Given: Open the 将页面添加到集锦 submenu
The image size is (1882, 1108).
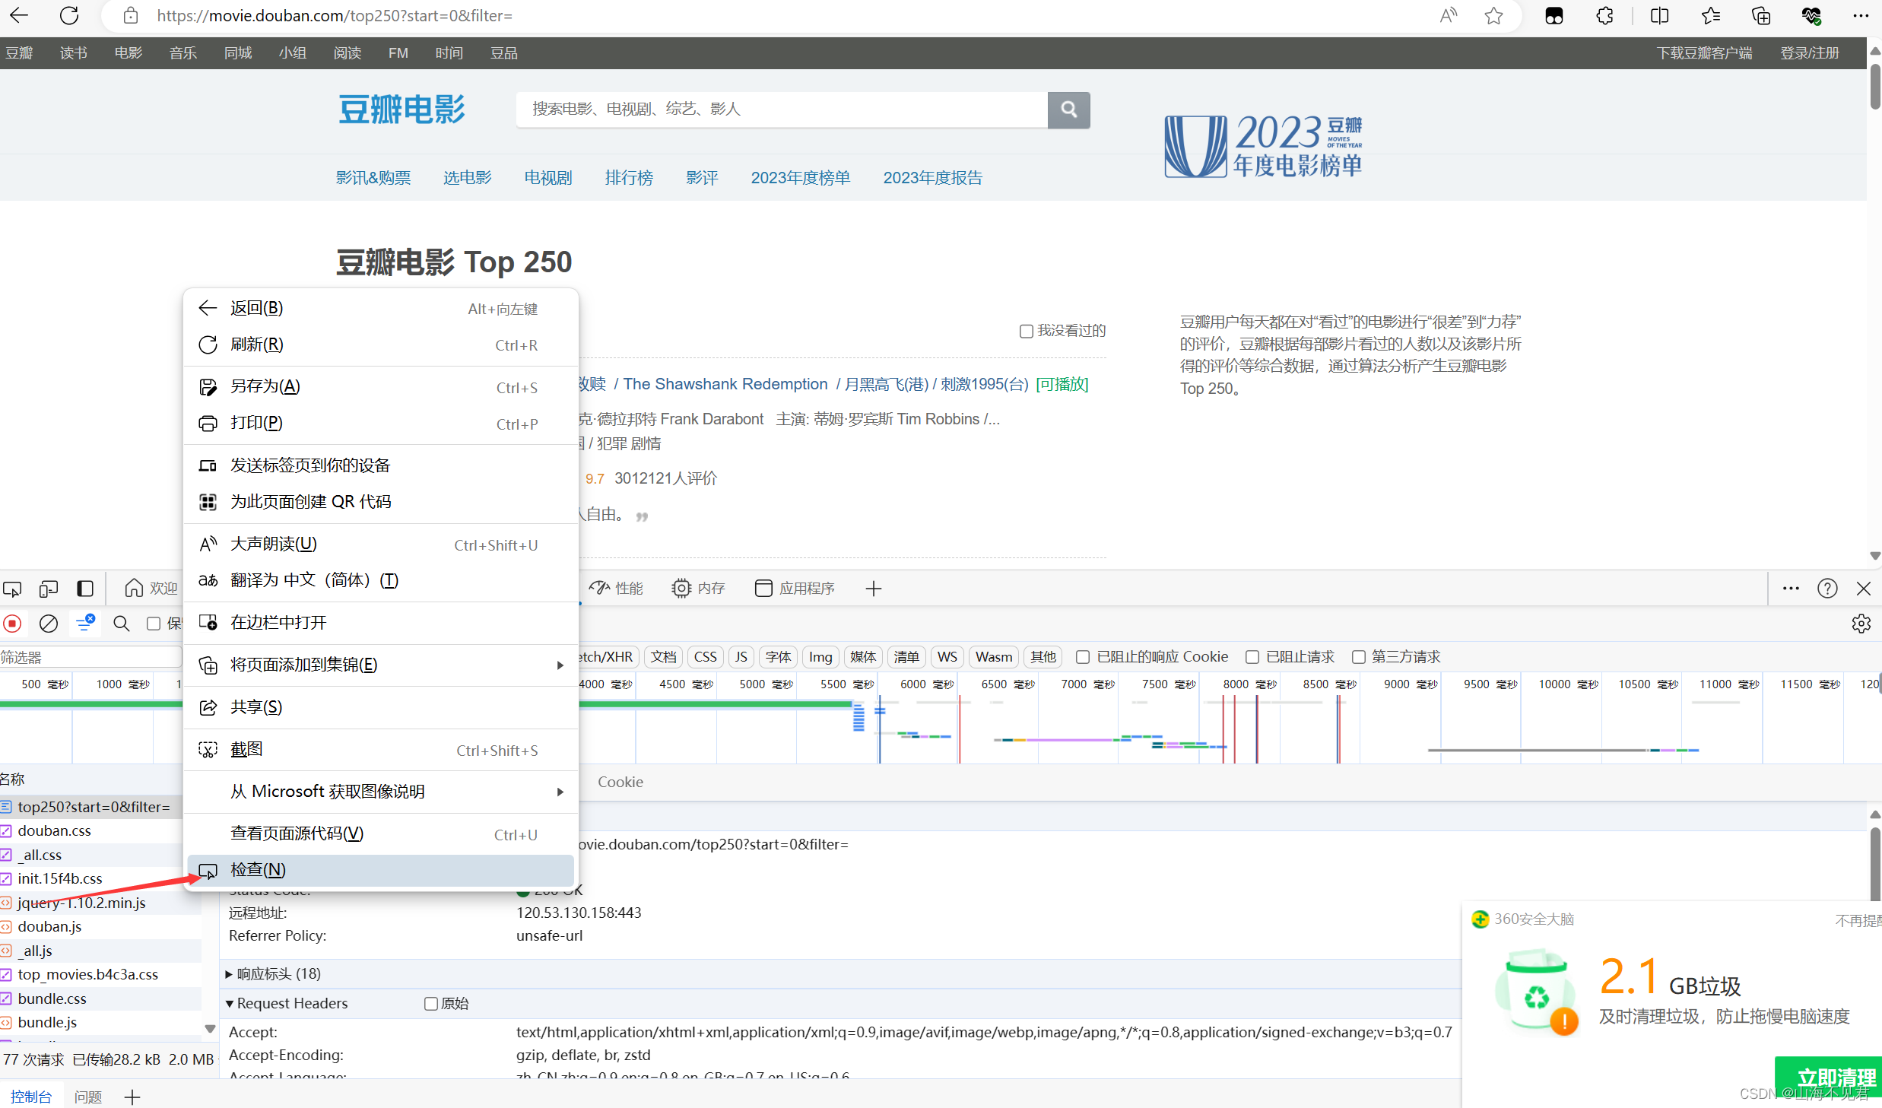Looking at the screenshot, I should coord(303,664).
